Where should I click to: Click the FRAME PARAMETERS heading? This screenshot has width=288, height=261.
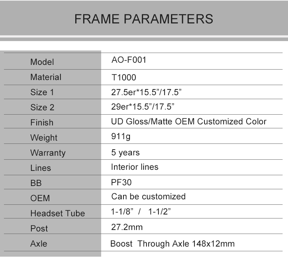pos(144,19)
